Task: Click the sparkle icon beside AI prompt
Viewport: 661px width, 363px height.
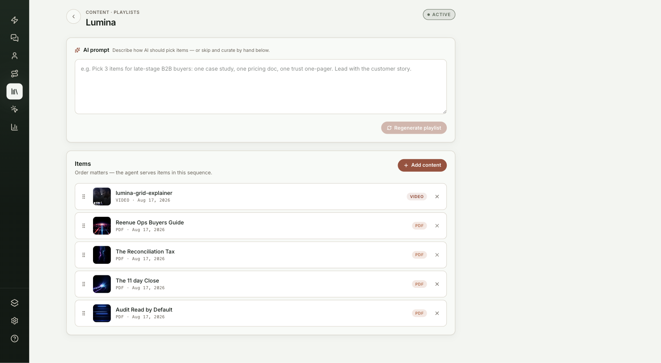Action: [78, 50]
